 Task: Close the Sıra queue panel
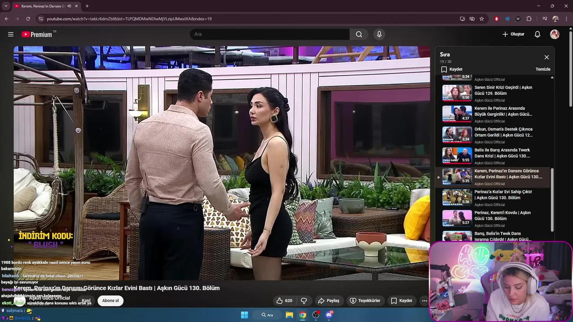(547, 57)
